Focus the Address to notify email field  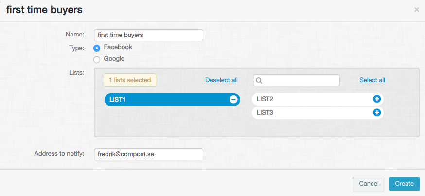148,154
